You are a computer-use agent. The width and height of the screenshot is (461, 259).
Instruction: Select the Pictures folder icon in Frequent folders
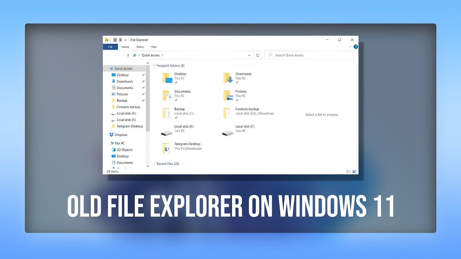click(x=228, y=95)
